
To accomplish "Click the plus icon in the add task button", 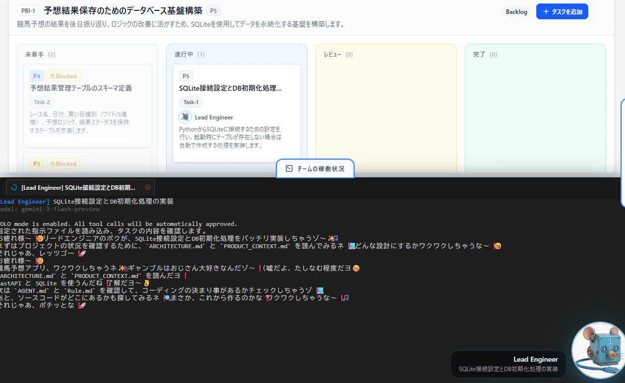I will [546, 11].
